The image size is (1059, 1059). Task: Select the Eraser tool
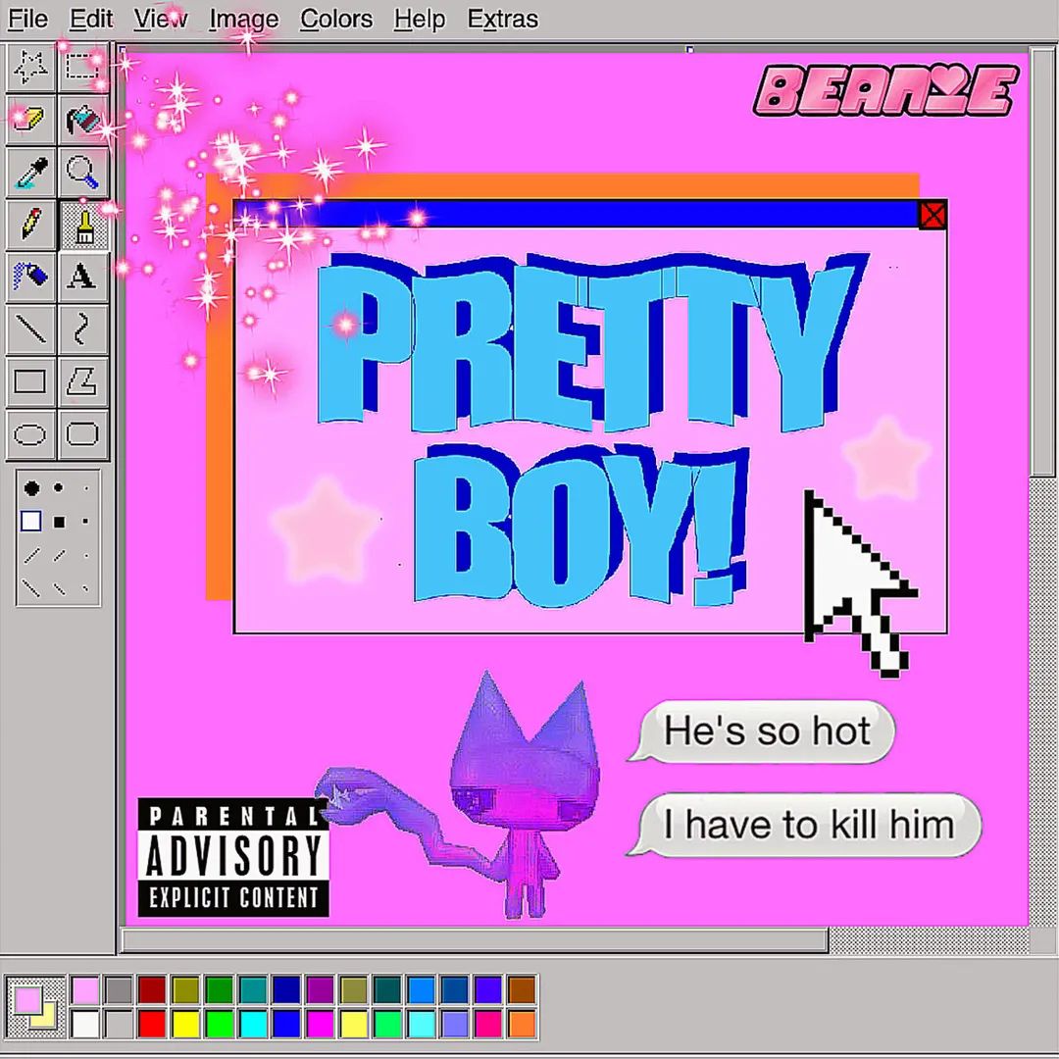[x=30, y=120]
